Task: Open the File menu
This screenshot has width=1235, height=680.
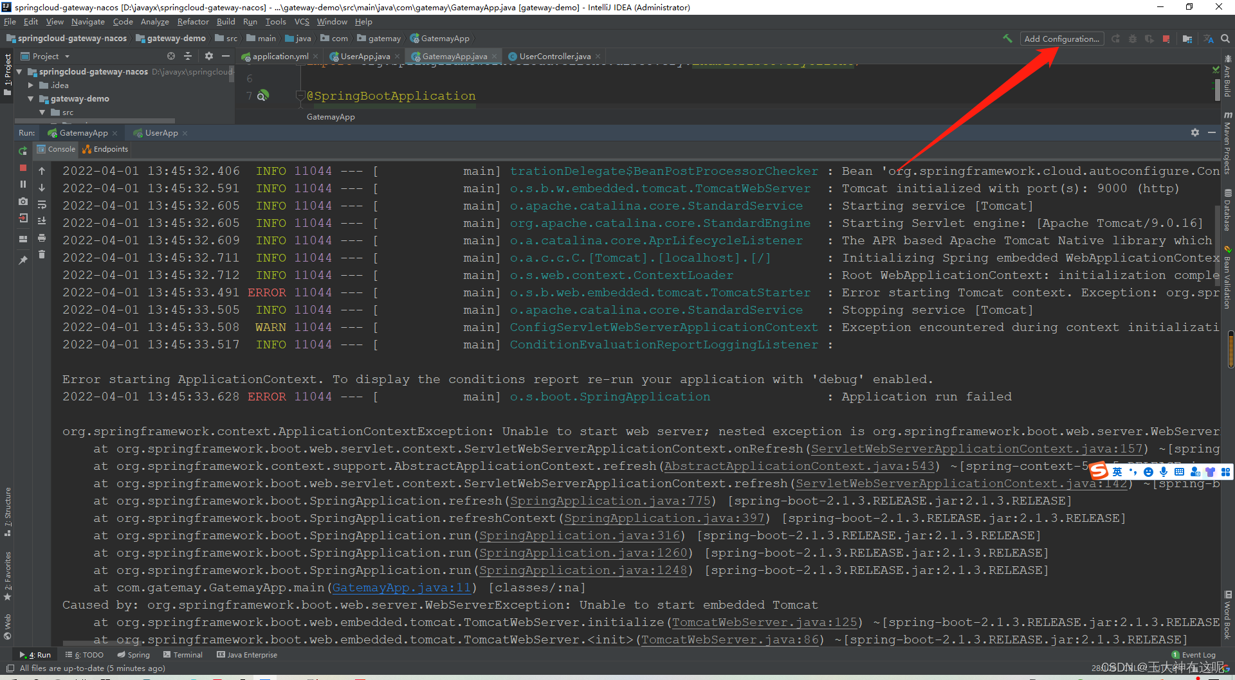Action: click(10, 22)
